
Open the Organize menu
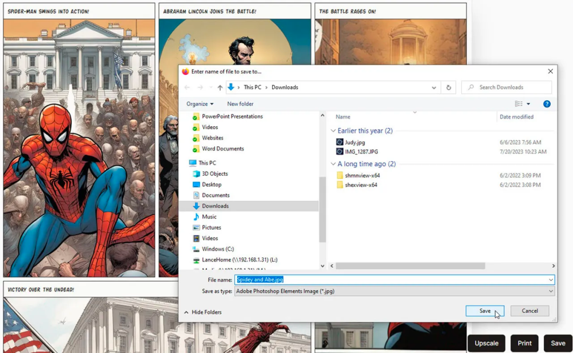click(x=199, y=104)
